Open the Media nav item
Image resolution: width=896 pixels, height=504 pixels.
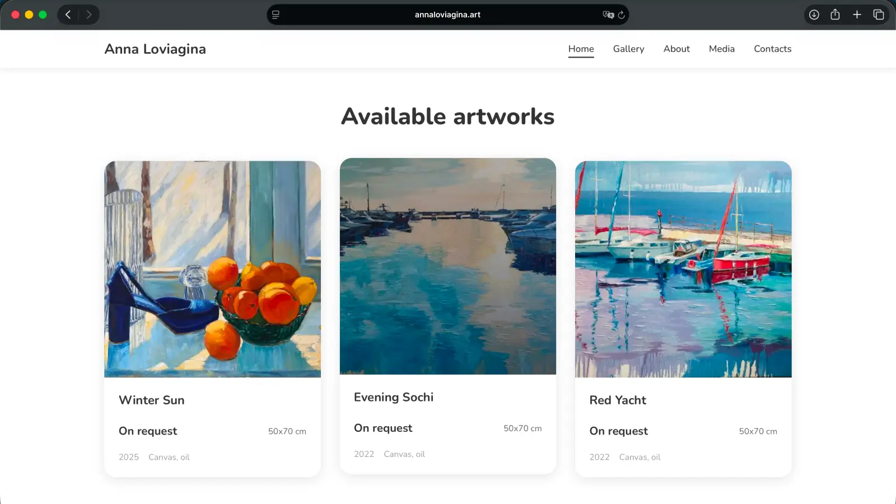point(722,49)
